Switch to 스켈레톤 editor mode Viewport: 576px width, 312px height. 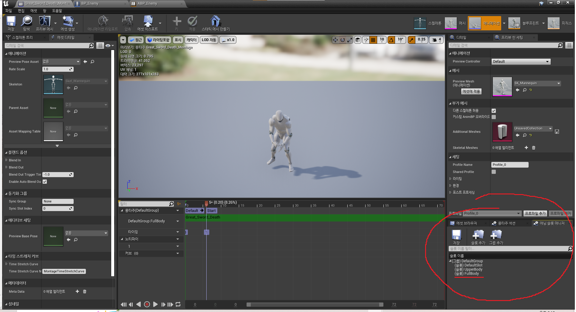[x=428, y=23]
